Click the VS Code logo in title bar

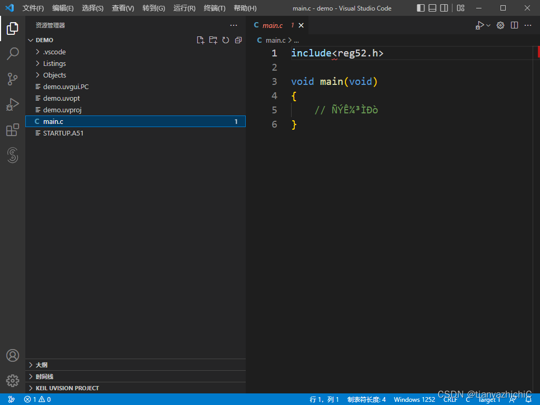coord(9,7)
